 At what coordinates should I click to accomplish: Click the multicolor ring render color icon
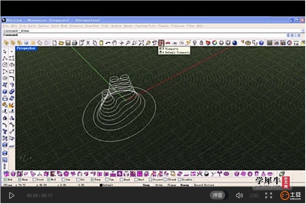215,43
